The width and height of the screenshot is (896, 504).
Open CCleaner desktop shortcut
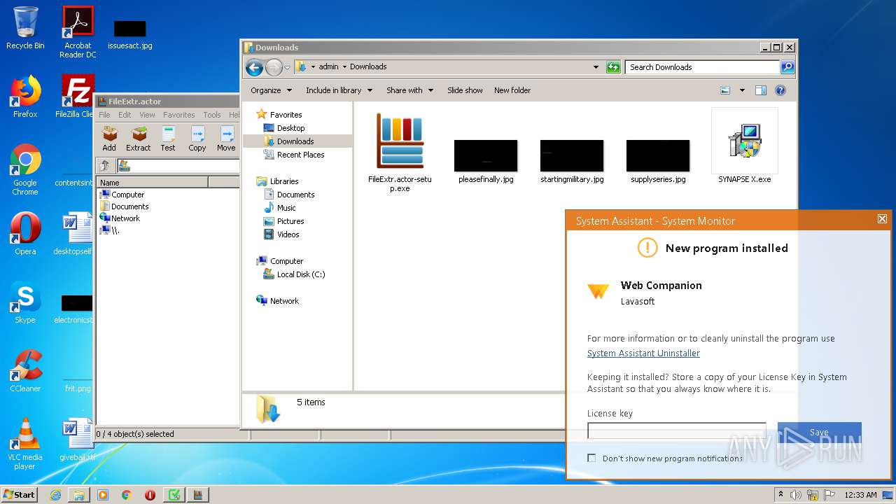coord(25,371)
